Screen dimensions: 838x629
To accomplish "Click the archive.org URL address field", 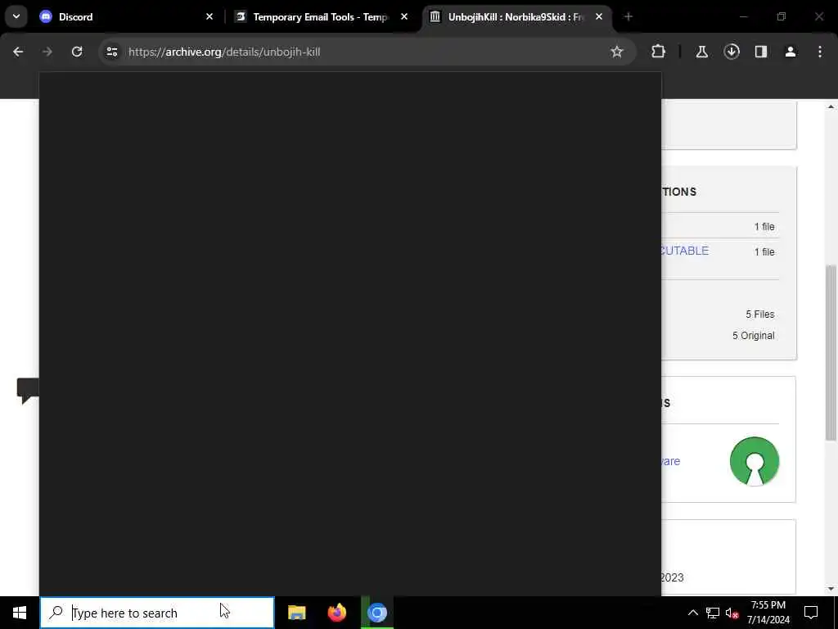I will point(366,52).
